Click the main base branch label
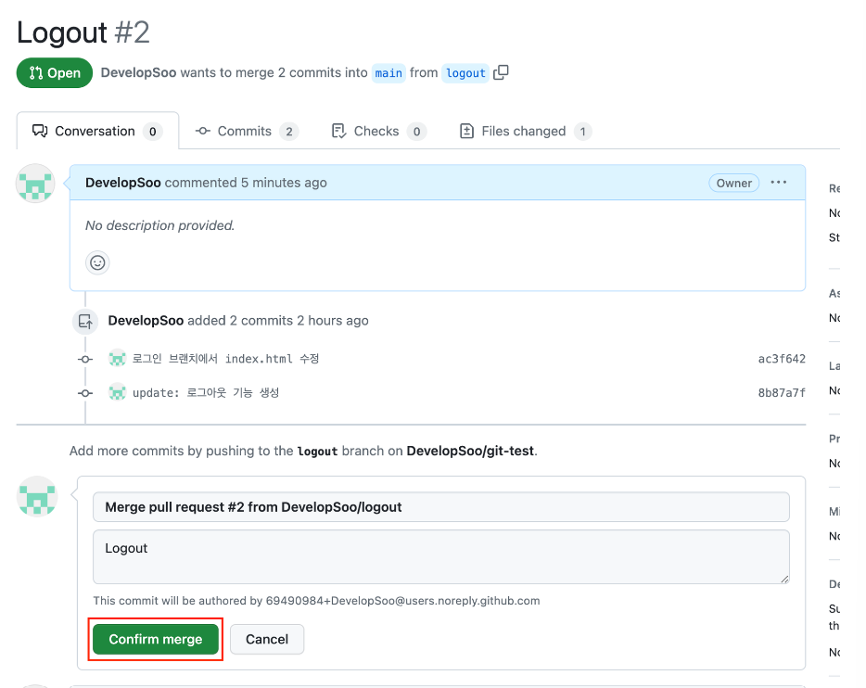Screen dimensions: 866x688 click(388, 73)
